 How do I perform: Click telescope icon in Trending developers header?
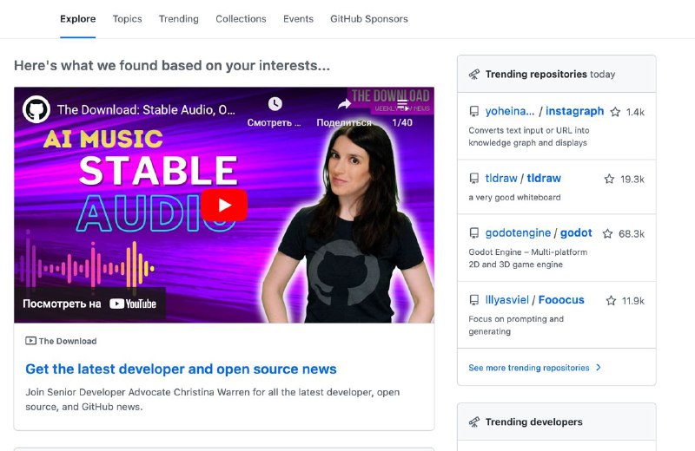[474, 422]
